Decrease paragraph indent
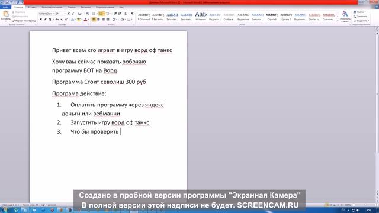The width and height of the screenshot is (379, 213). (x=115, y=14)
